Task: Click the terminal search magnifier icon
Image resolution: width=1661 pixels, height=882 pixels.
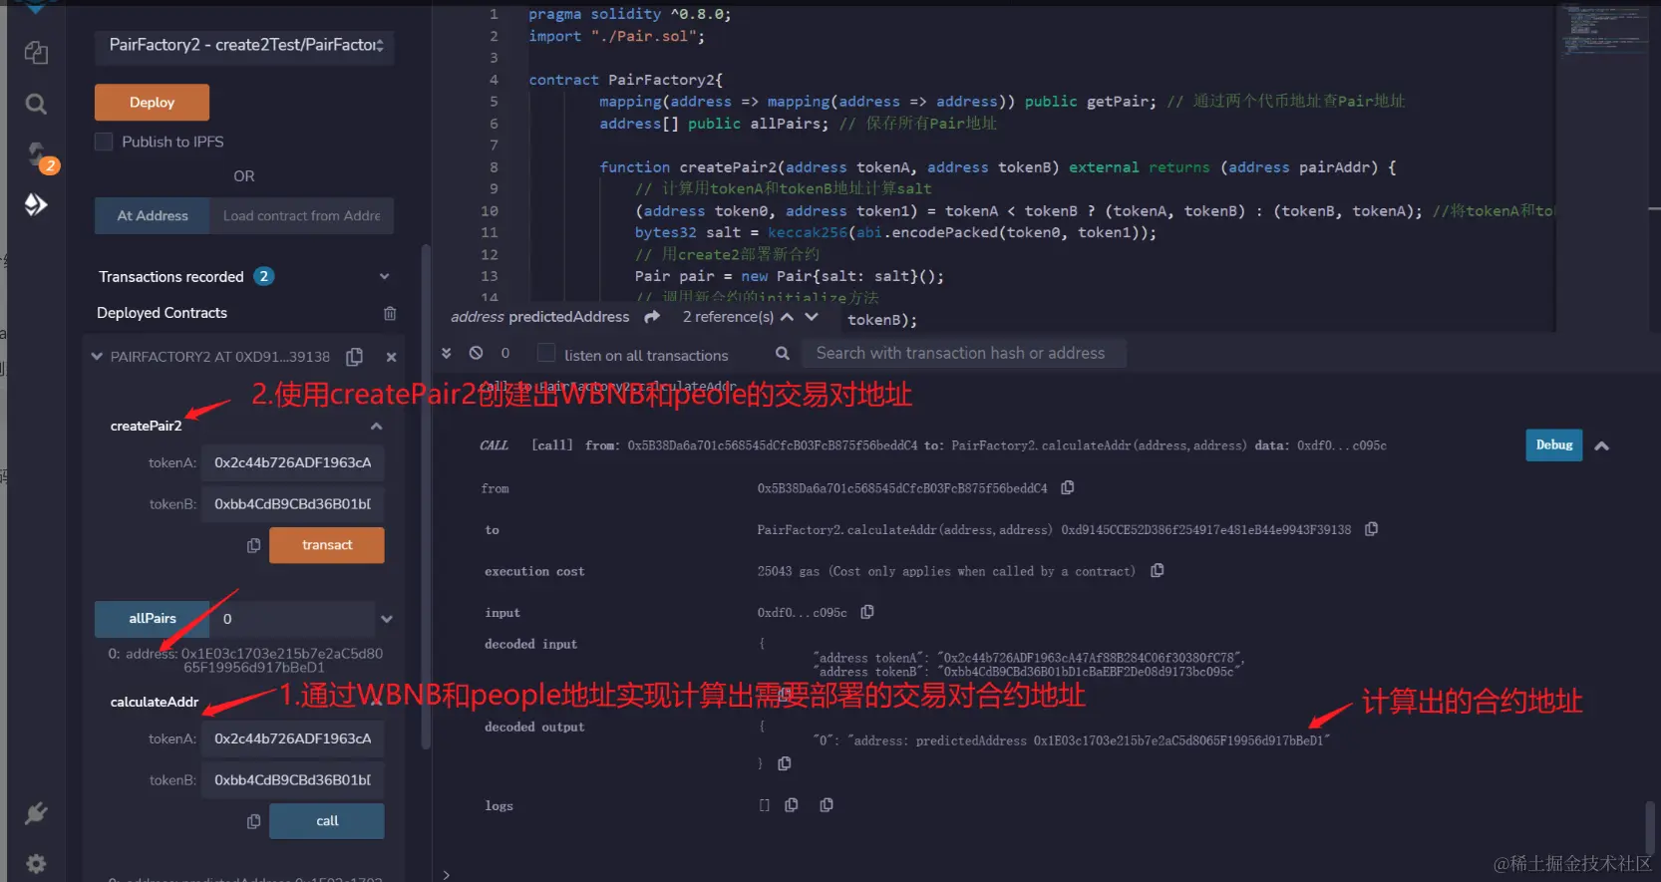Action: point(783,353)
